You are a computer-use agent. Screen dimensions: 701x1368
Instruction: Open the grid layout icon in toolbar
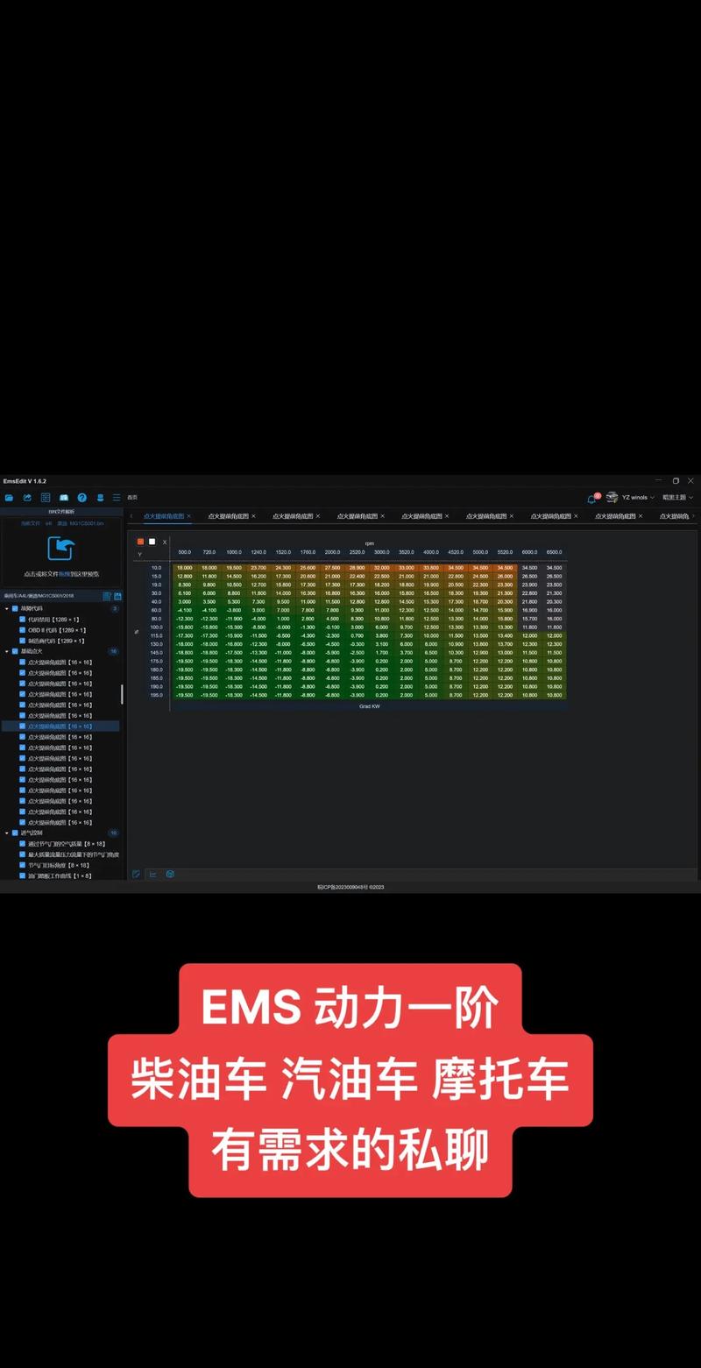[46, 498]
